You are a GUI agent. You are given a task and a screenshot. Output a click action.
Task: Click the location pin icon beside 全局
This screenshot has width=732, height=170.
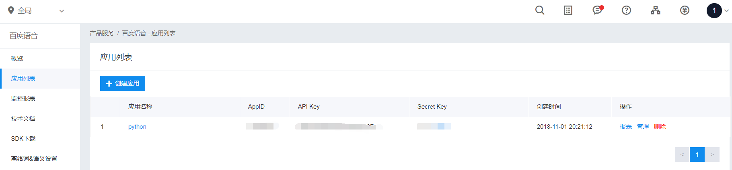pos(11,10)
